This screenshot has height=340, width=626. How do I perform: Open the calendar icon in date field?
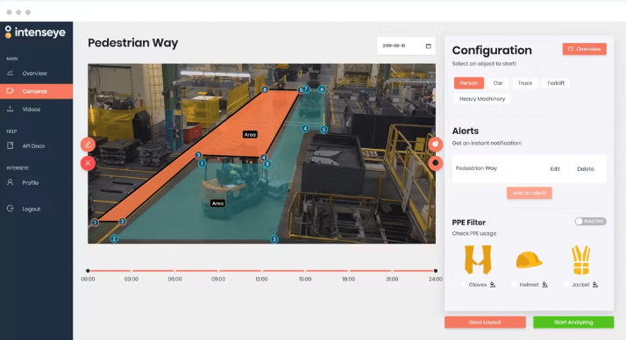click(x=429, y=46)
